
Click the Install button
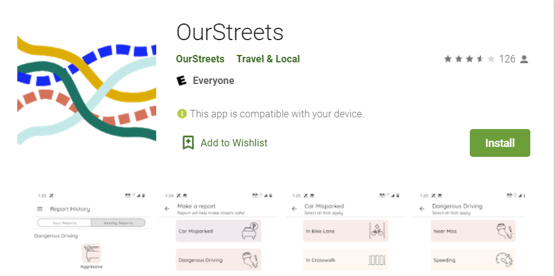pyautogui.click(x=500, y=143)
